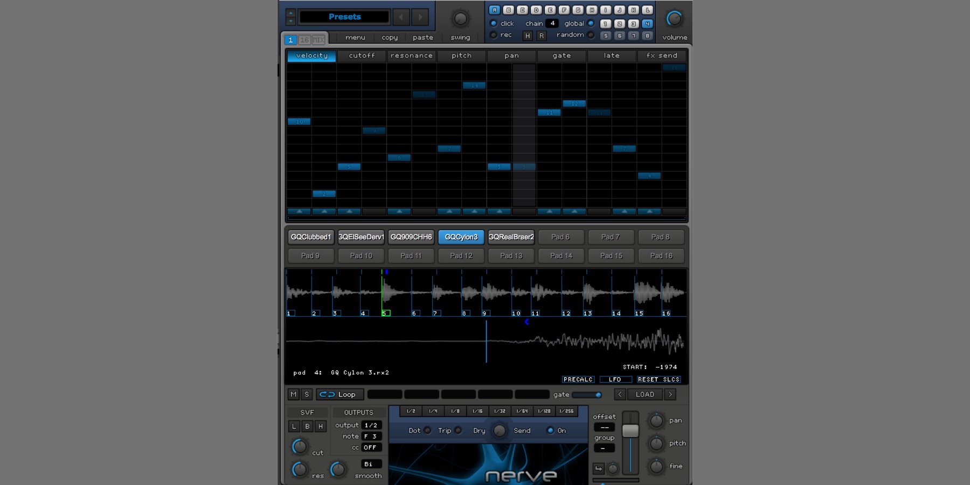The width and height of the screenshot is (970, 485).
Task: Click the pad pan knob
Action: [x=656, y=420]
